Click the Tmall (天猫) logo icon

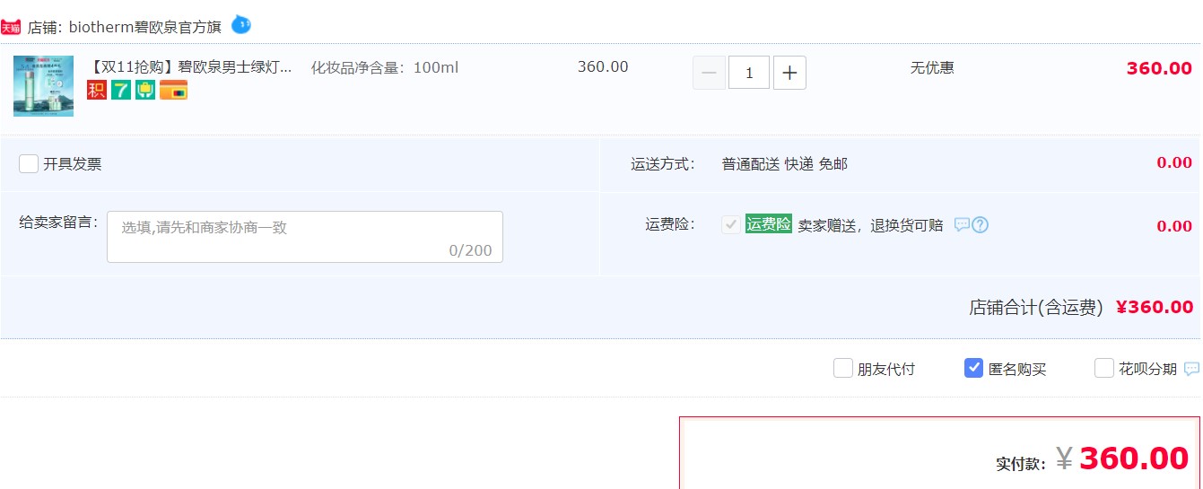tap(11, 27)
